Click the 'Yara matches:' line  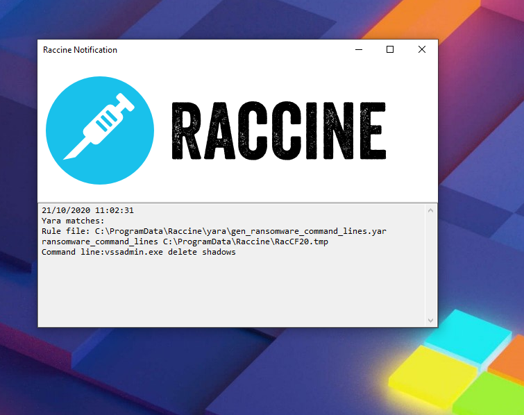tap(73, 221)
